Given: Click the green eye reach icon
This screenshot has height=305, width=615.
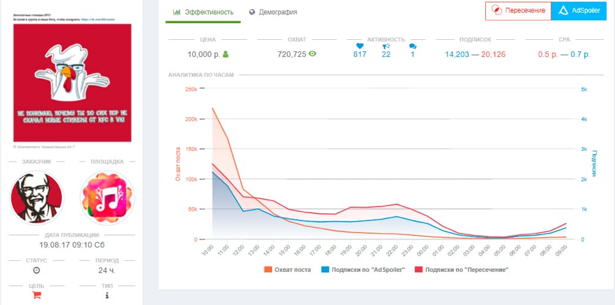Looking at the screenshot, I should coord(312,55).
